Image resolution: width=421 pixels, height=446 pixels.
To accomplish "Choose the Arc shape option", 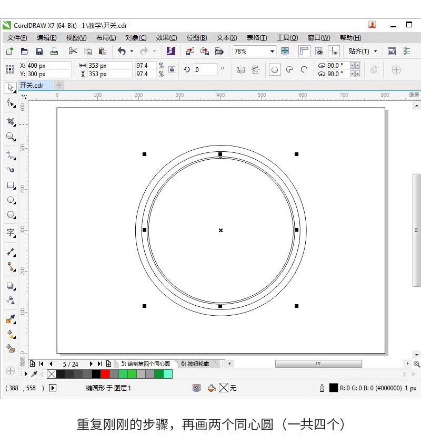I will 304,70.
